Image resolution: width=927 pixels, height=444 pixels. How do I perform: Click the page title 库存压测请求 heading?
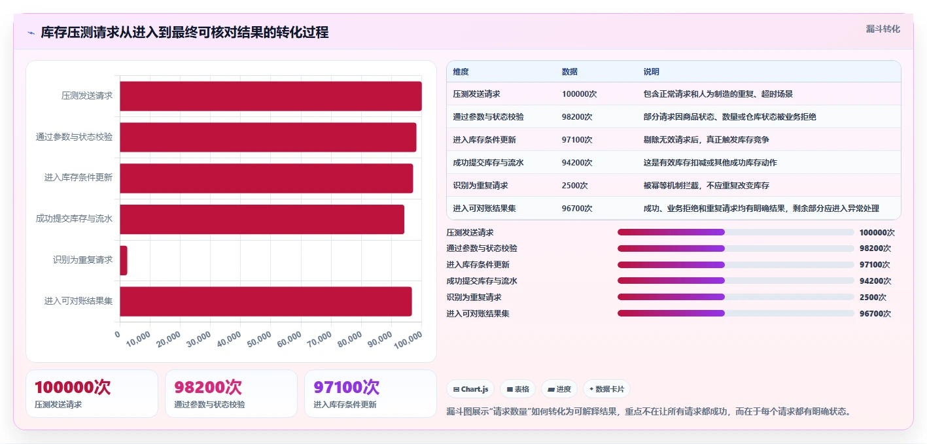tap(184, 33)
